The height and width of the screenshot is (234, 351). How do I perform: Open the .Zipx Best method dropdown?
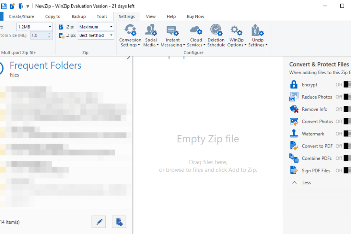click(96, 35)
